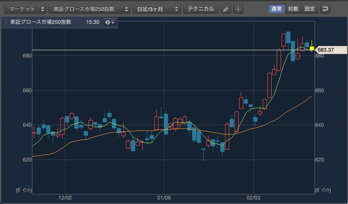Switch to 対数 logarithmic scale

point(293,9)
